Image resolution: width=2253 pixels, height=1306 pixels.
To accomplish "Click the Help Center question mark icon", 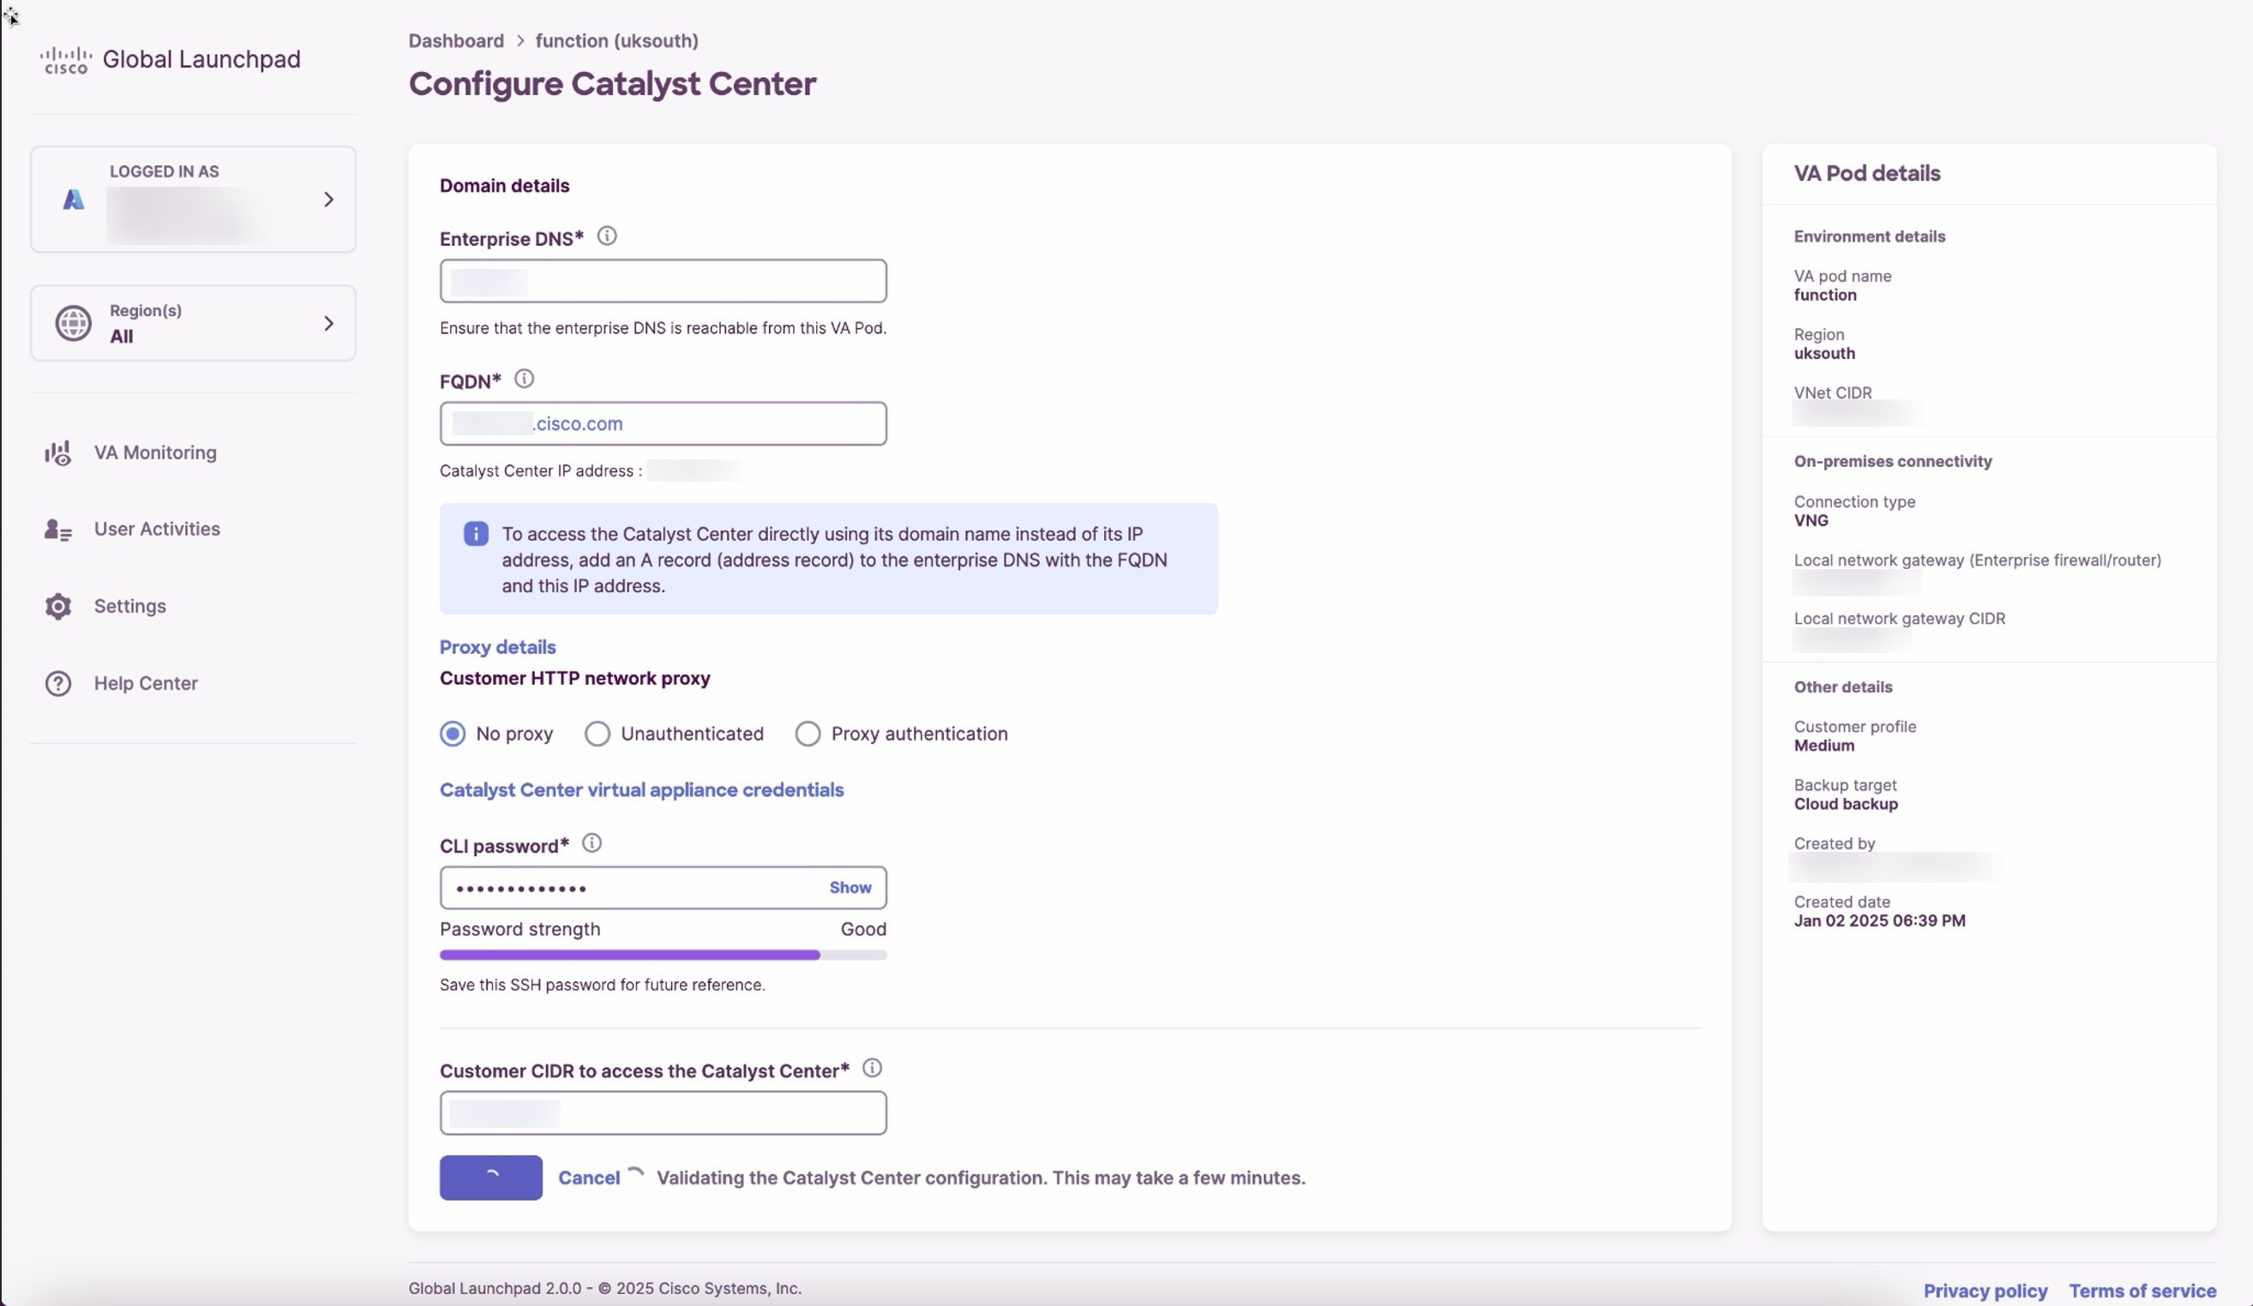I will coord(58,684).
